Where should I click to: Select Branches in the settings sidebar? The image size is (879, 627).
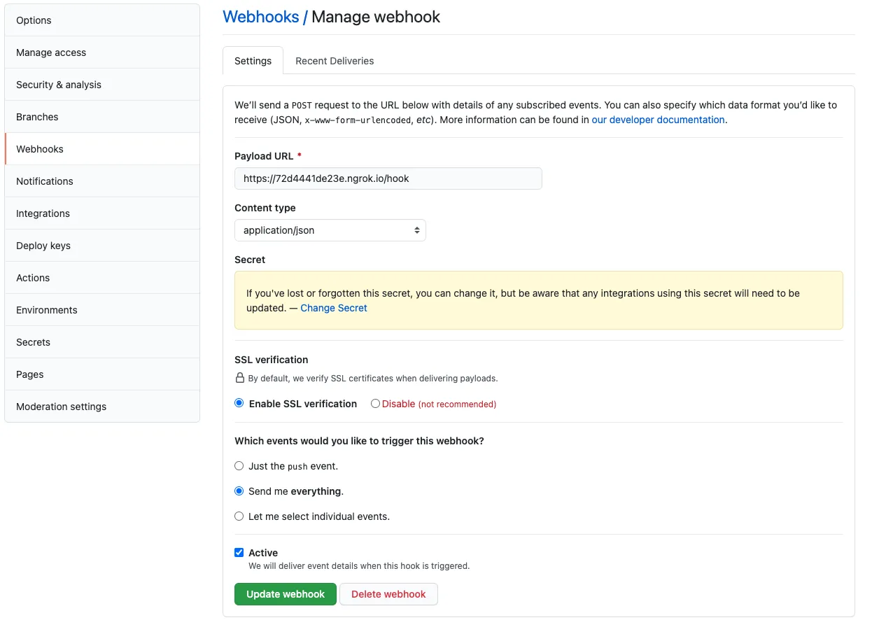[102, 117]
